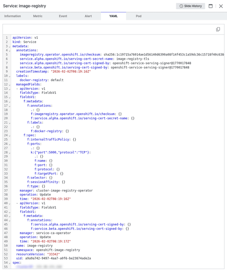Click 'service-ca-operator' manager value
Viewport: 227px width, 273px height.
[54, 233]
